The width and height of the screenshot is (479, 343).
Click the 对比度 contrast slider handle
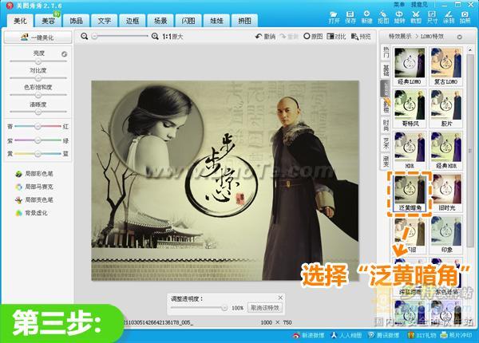coord(38,78)
